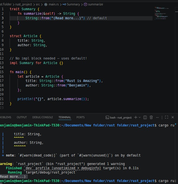Click the '(Read more...)' string literal
Viewport: 178px width, 184px height.
[x=67, y=18]
